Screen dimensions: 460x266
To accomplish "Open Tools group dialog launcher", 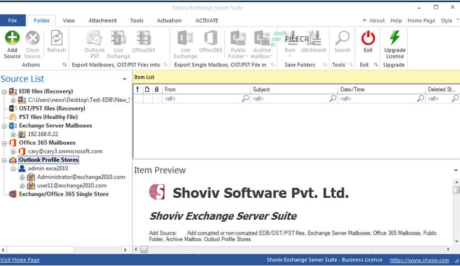I will tap(351, 65).
